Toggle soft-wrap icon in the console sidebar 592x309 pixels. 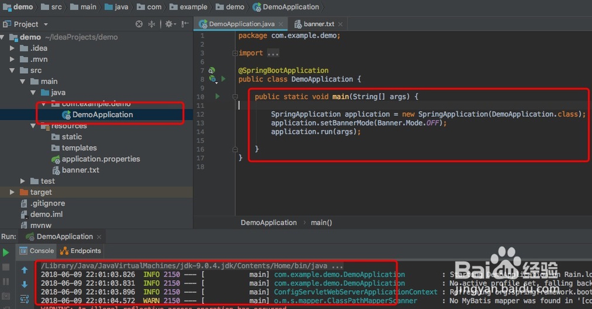(24, 300)
